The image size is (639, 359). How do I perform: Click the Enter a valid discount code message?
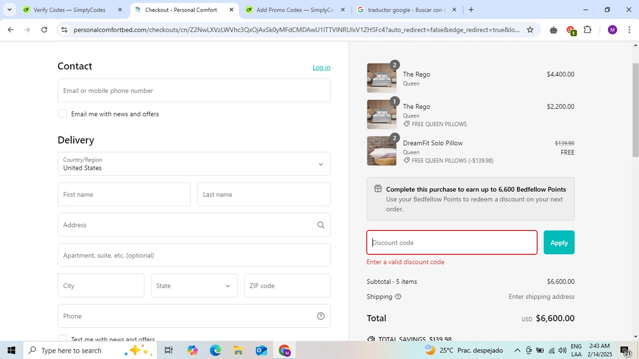(x=406, y=262)
